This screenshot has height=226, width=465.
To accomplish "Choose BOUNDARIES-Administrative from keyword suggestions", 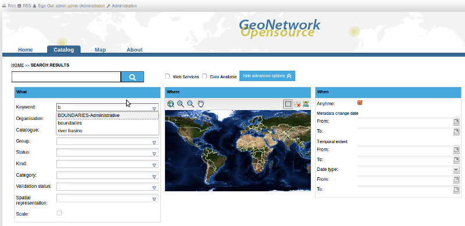I will tap(108, 115).
